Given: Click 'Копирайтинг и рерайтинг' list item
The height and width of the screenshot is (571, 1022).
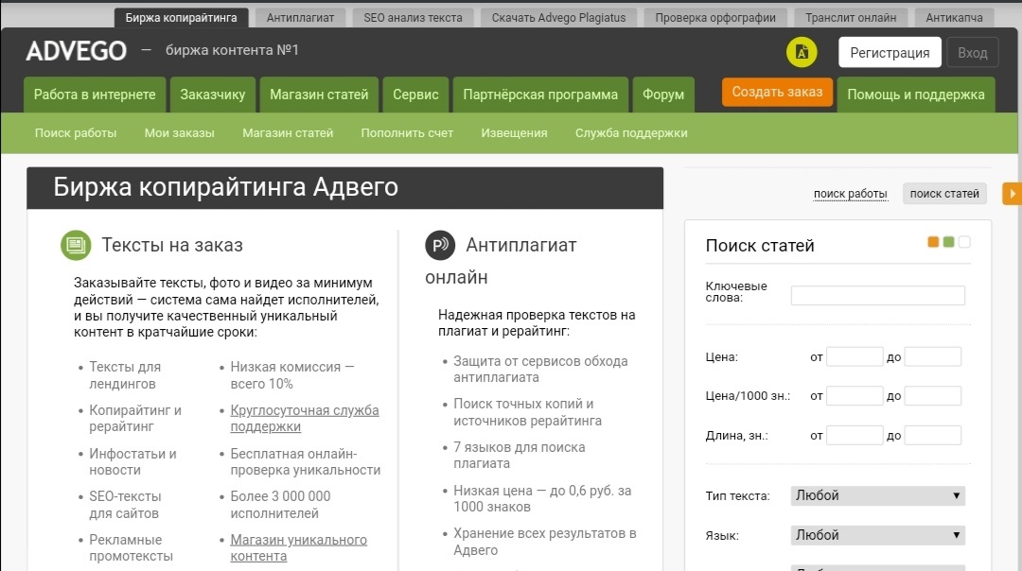Looking at the screenshot, I should (x=135, y=419).
